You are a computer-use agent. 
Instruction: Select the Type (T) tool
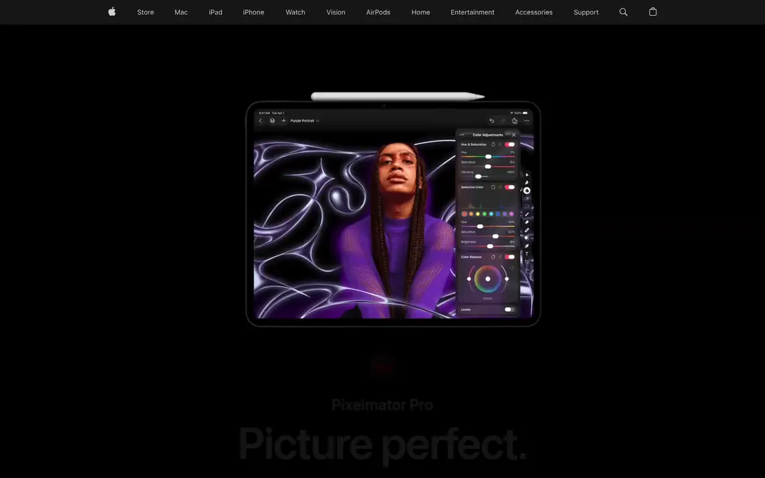(x=527, y=254)
